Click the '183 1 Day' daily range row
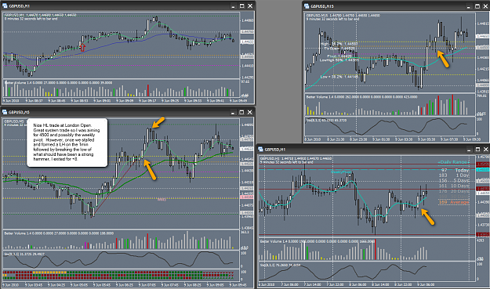Viewport: 490px width, 289px height. coord(454,175)
